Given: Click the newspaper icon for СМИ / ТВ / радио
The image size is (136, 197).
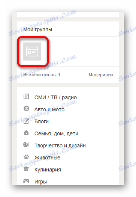Looking at the screenshot, I should tap(26, 97).
